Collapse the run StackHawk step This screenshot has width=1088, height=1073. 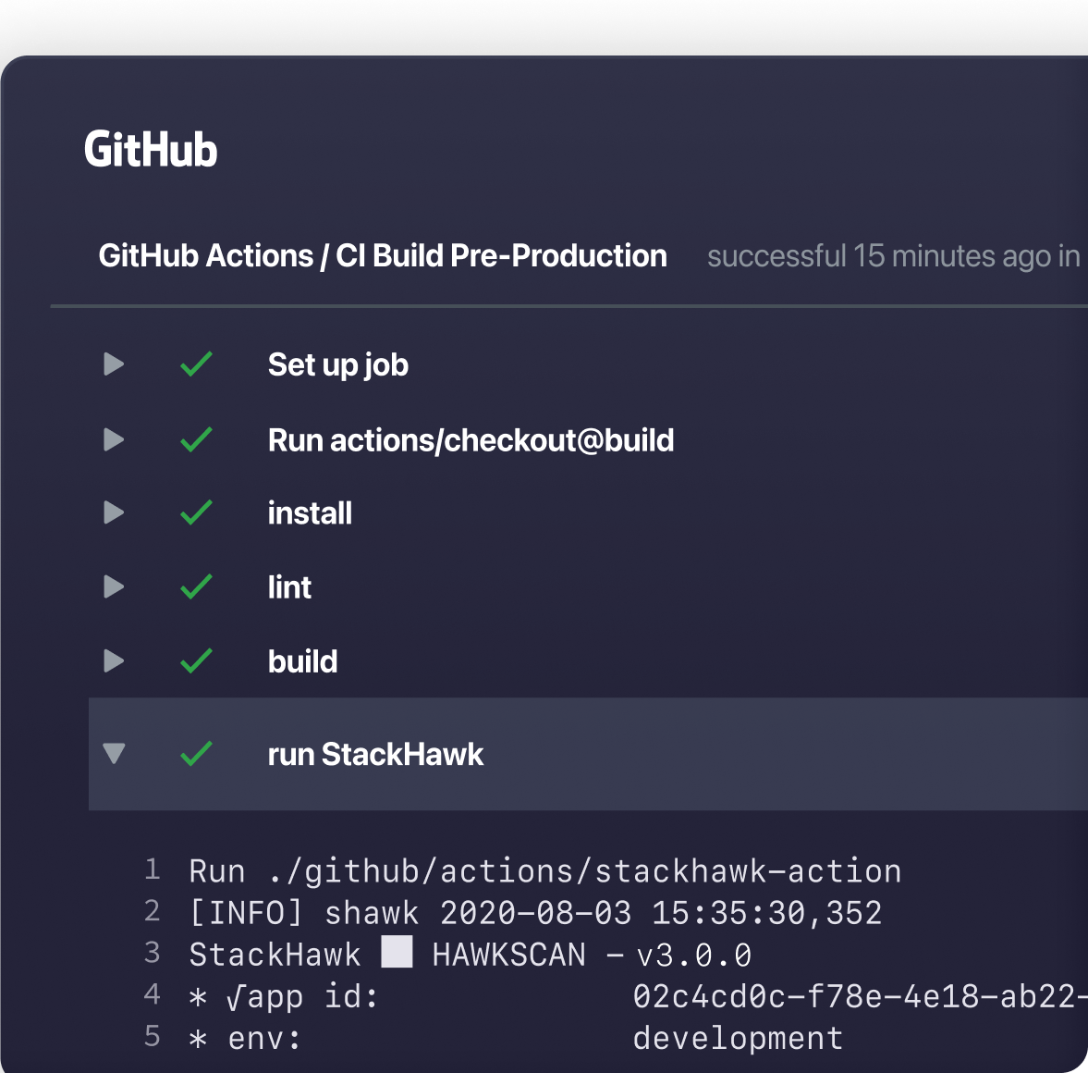pos(113,754)
